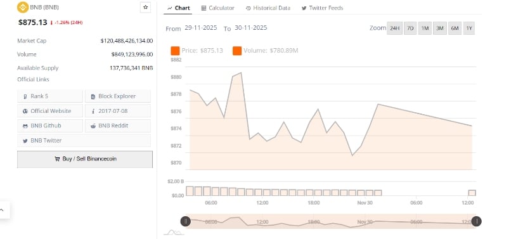The image size is (523, 239).
Task: Open the BNB Reddit link
Action: point(118,126)
